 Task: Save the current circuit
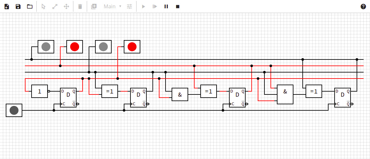[x=18, y=7]
